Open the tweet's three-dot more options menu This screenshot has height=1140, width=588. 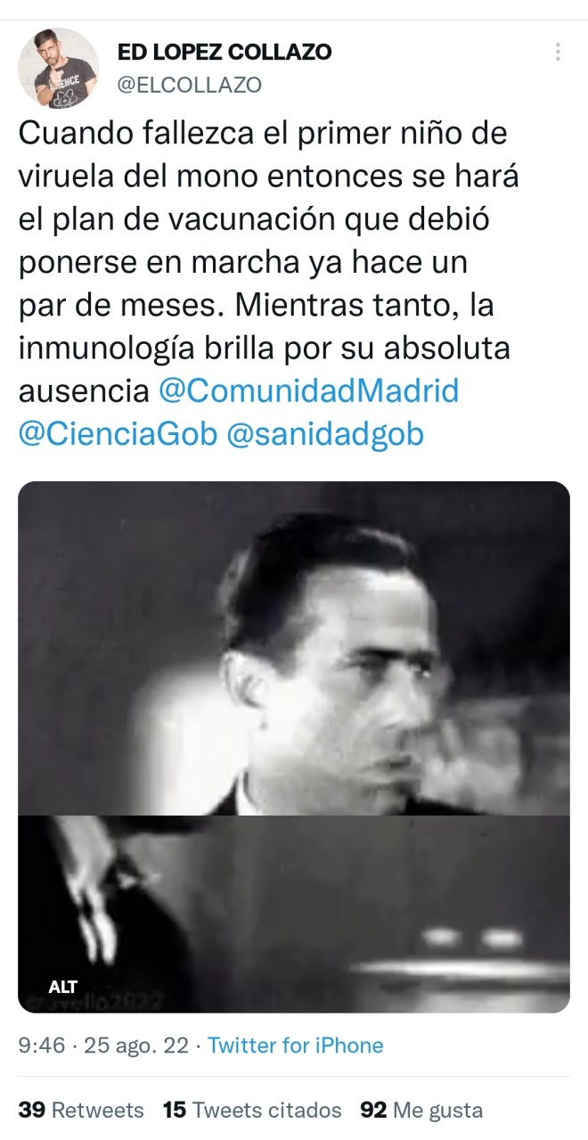tap(558, 52)
